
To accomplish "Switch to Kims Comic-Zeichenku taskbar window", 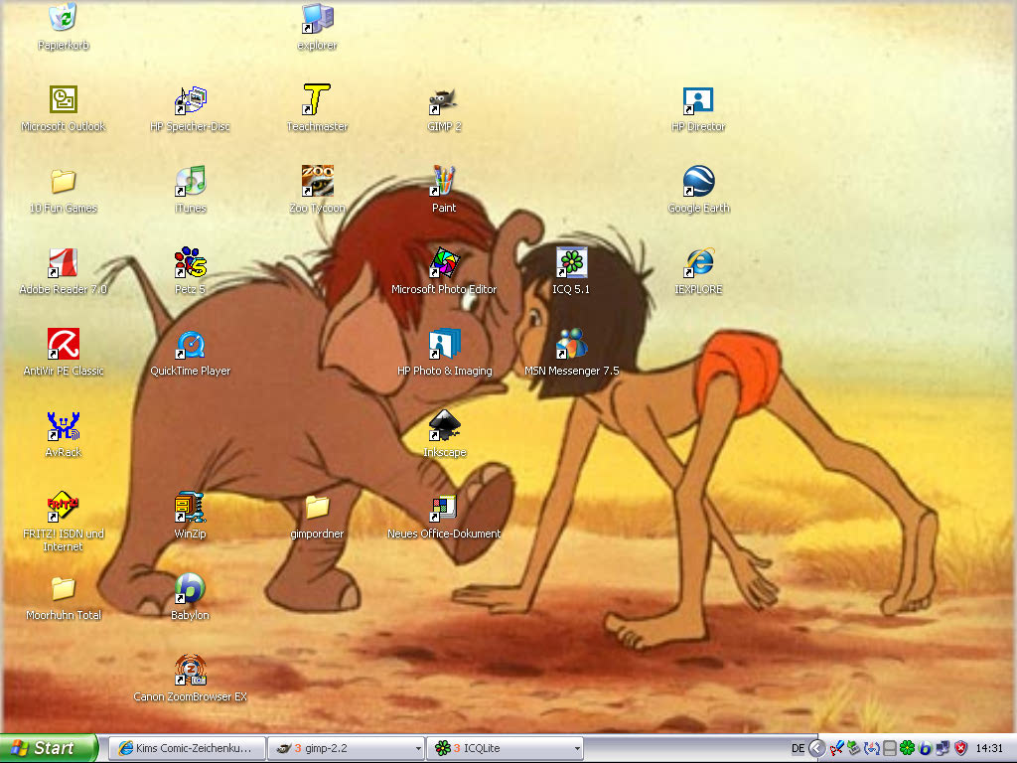I will coord(187,748).
